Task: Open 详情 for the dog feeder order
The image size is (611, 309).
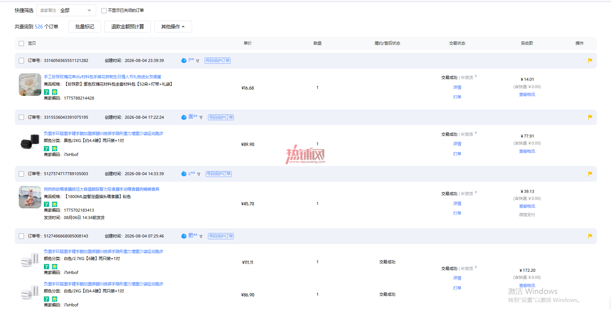Action: point(457,204)
